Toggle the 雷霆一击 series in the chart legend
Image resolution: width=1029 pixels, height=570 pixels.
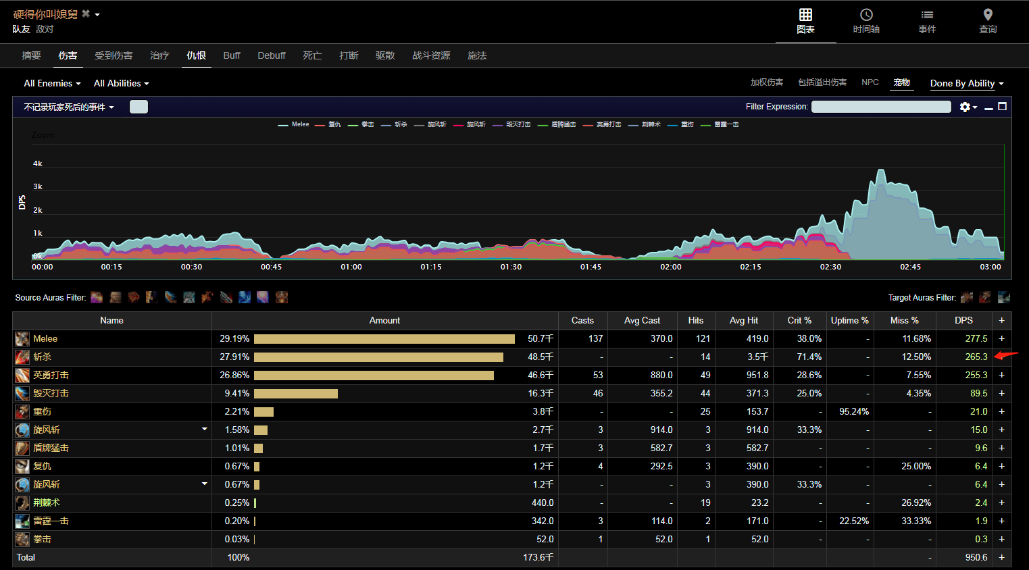(x=720, y=124)
